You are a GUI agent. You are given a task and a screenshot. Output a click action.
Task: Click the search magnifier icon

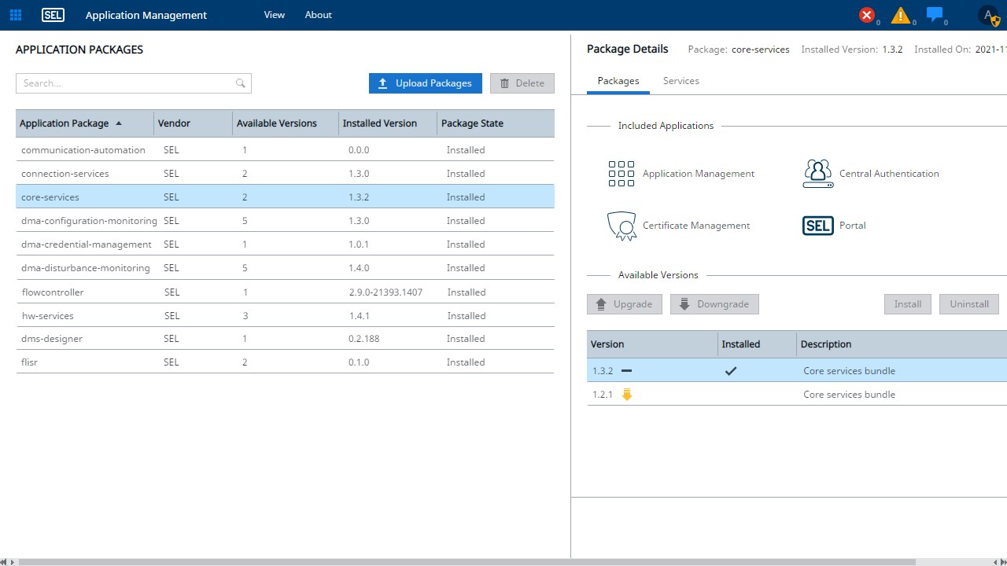point(241,83)
